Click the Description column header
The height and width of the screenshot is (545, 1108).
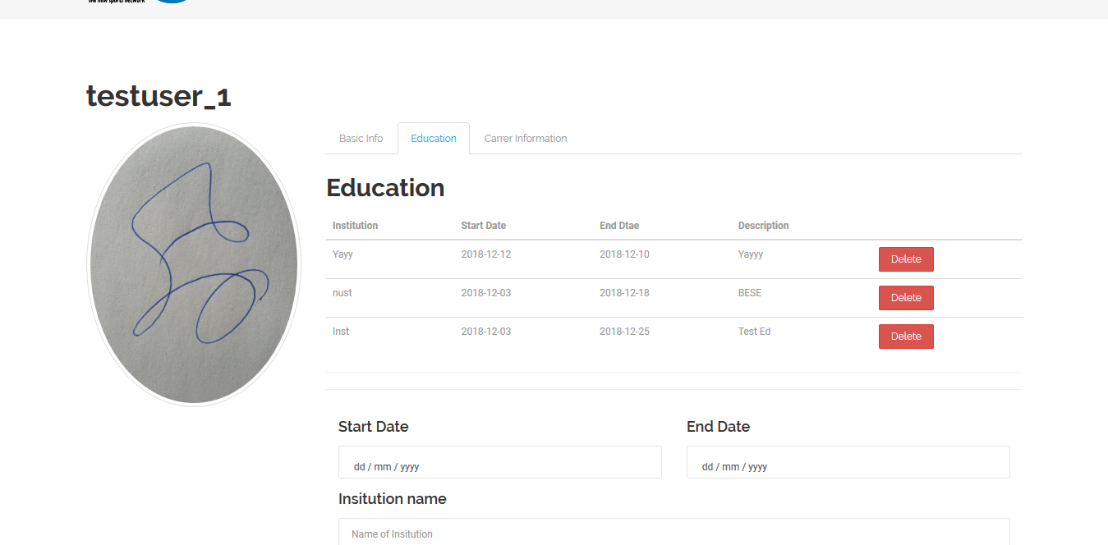pyautogui.click(x=764, y=226)
